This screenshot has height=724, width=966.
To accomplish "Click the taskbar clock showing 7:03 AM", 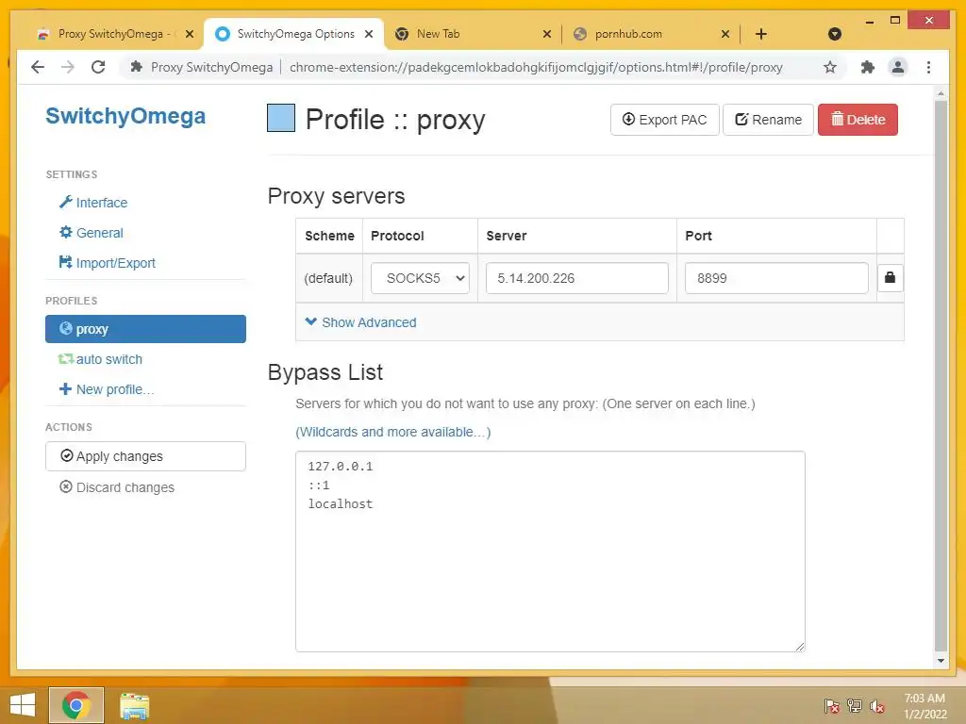I will (924, 706).
